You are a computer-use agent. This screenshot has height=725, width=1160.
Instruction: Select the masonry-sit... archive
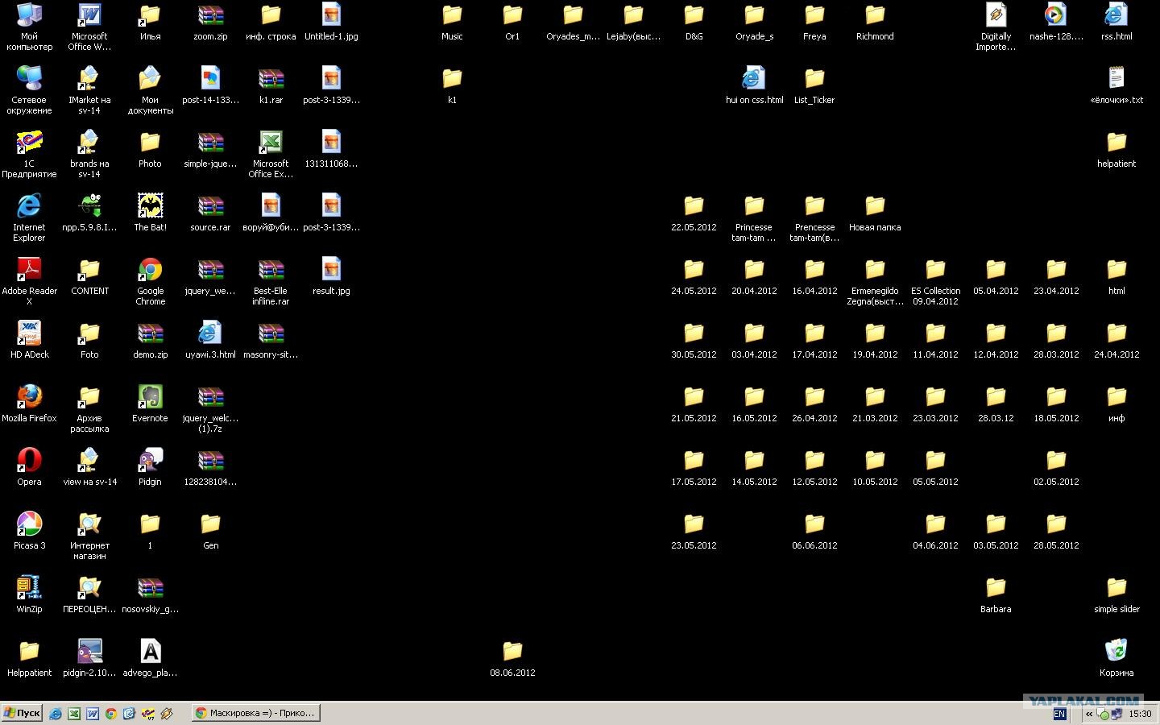pos(271,339)
